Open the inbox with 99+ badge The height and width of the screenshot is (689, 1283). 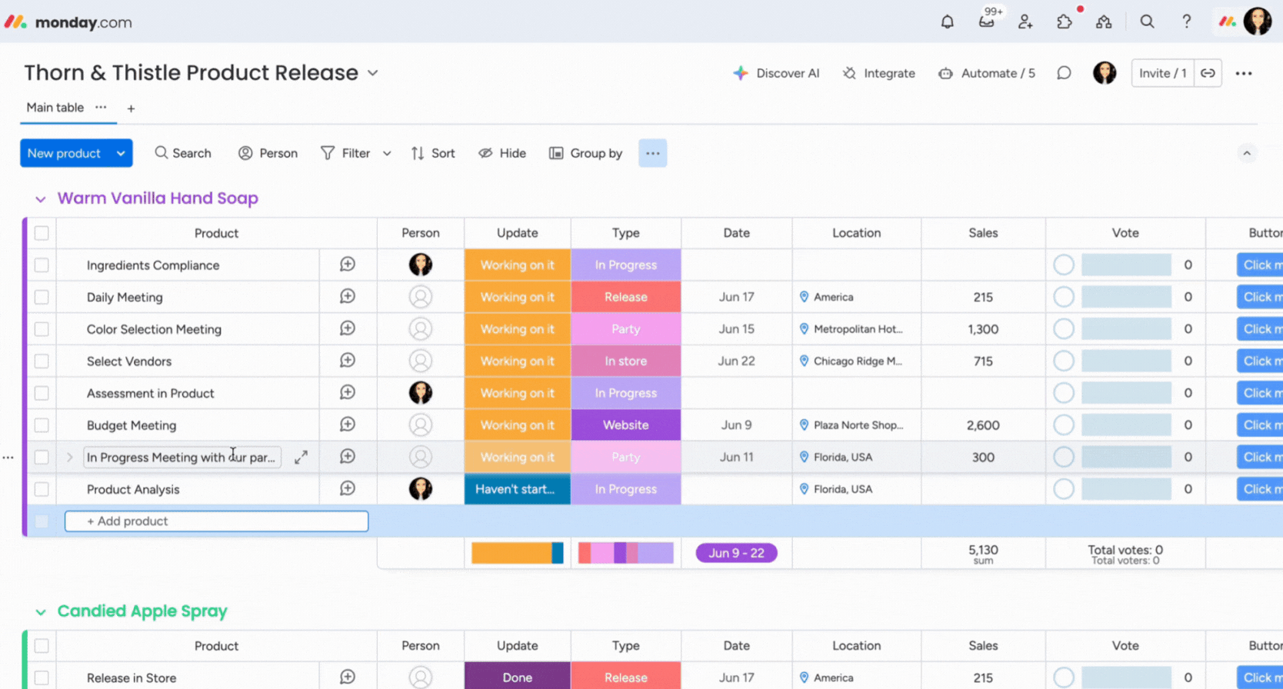click(x=987, y=21)
